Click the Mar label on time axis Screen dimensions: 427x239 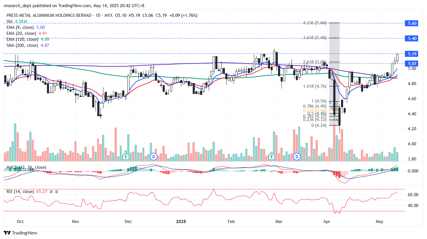[279, 222]
